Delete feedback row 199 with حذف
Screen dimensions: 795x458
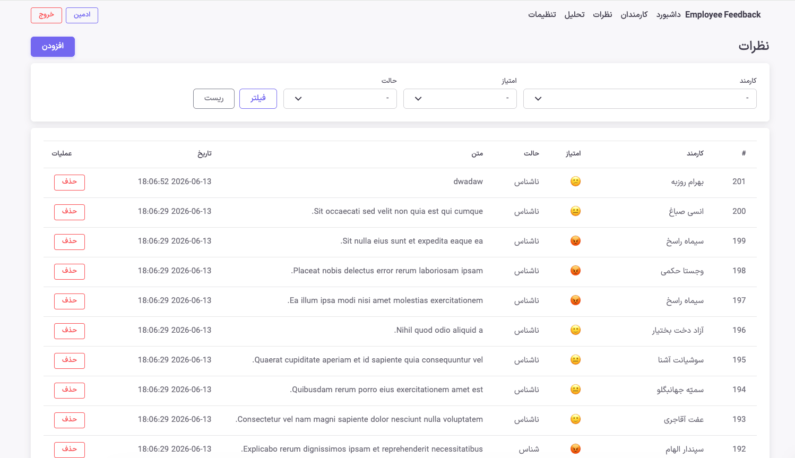(x=70, y=241)
